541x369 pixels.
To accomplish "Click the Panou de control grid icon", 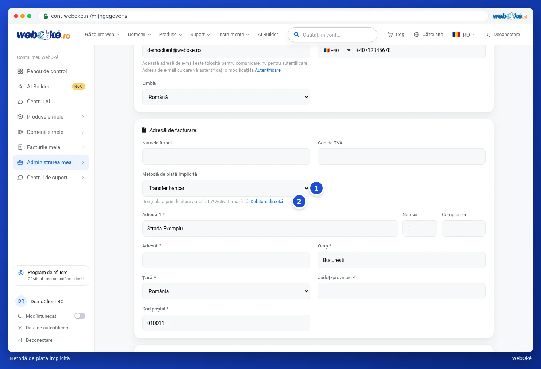I will coord(20,71).
